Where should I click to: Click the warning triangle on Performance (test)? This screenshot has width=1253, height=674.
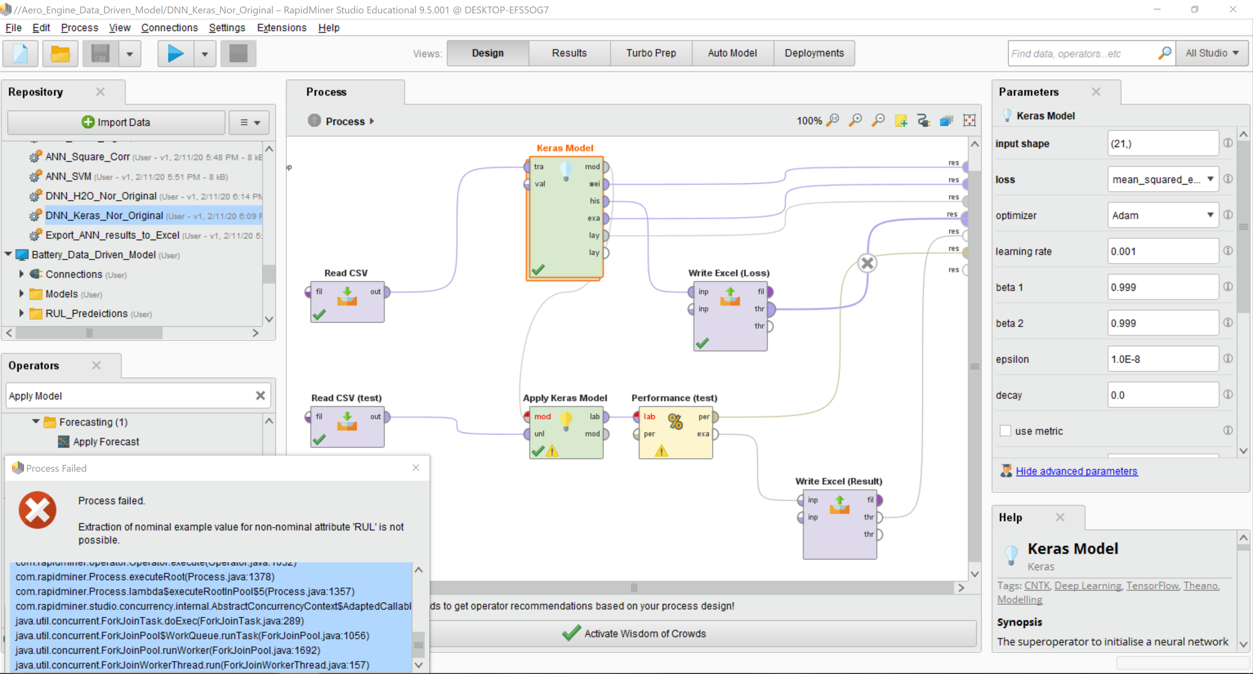[661, 451]
